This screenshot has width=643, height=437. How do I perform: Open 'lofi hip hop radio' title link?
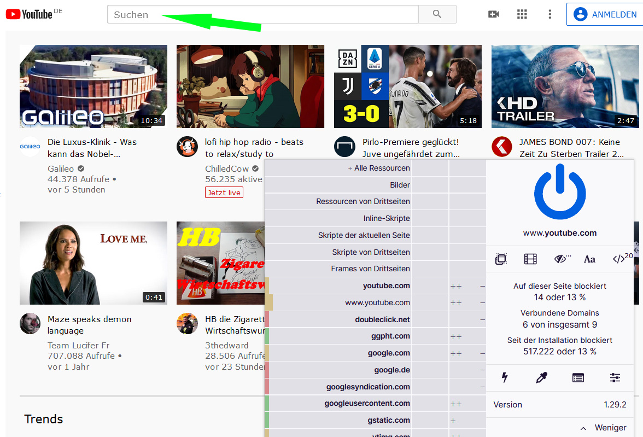254,148
